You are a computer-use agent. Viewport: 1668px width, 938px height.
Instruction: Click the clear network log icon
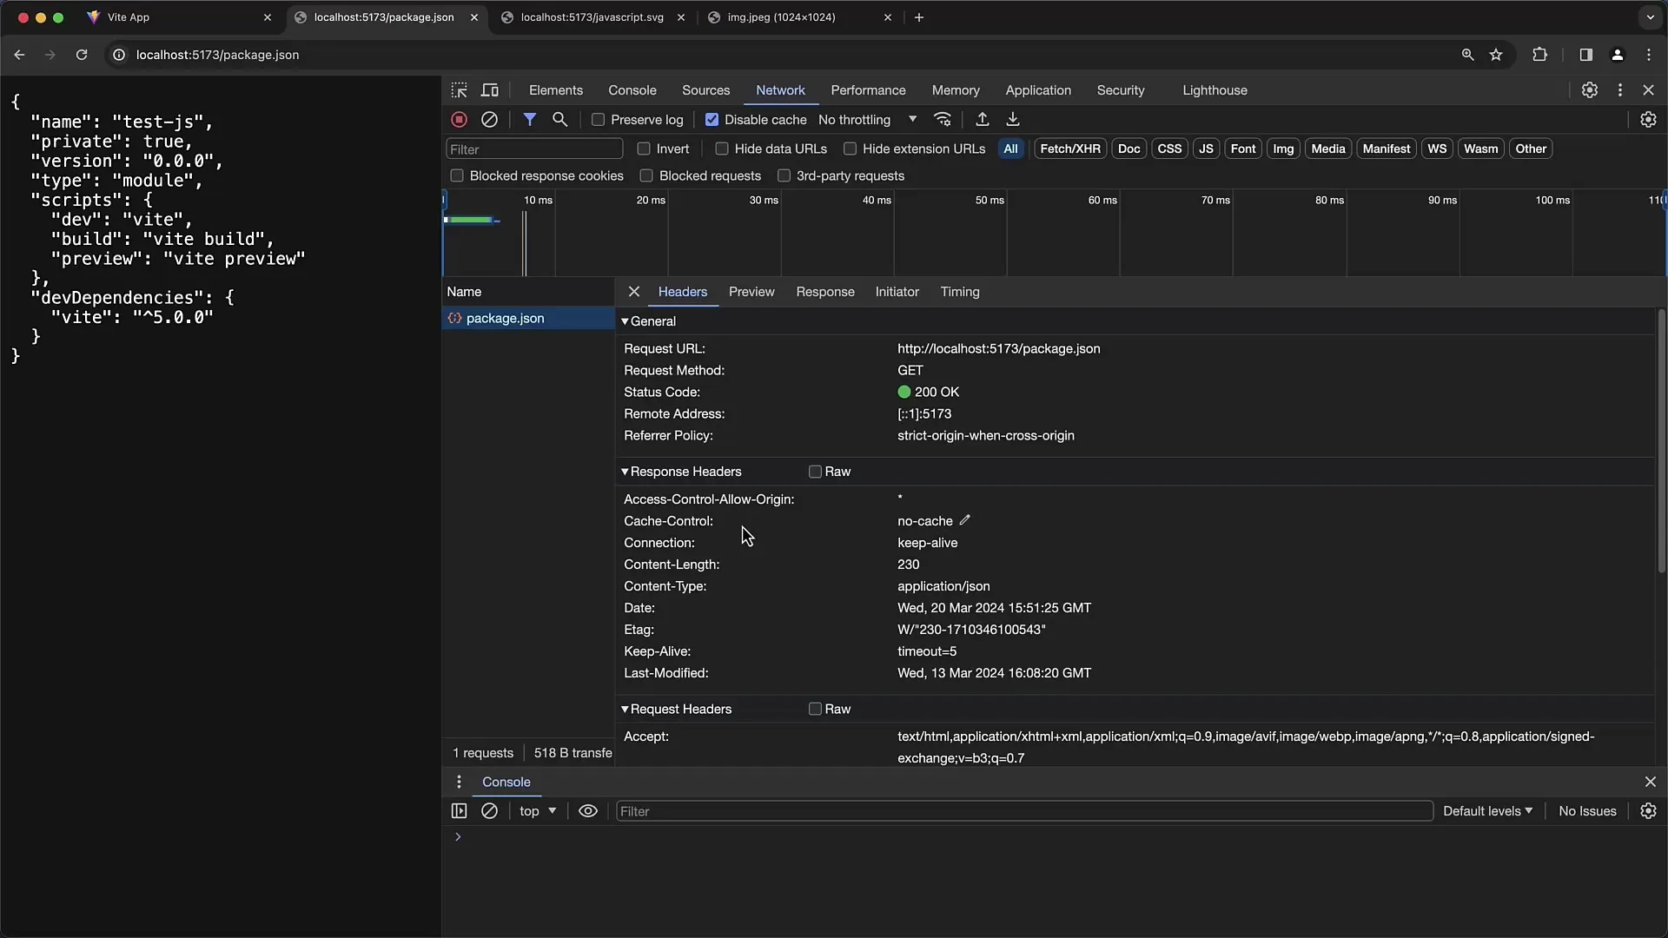pos(489,119)
